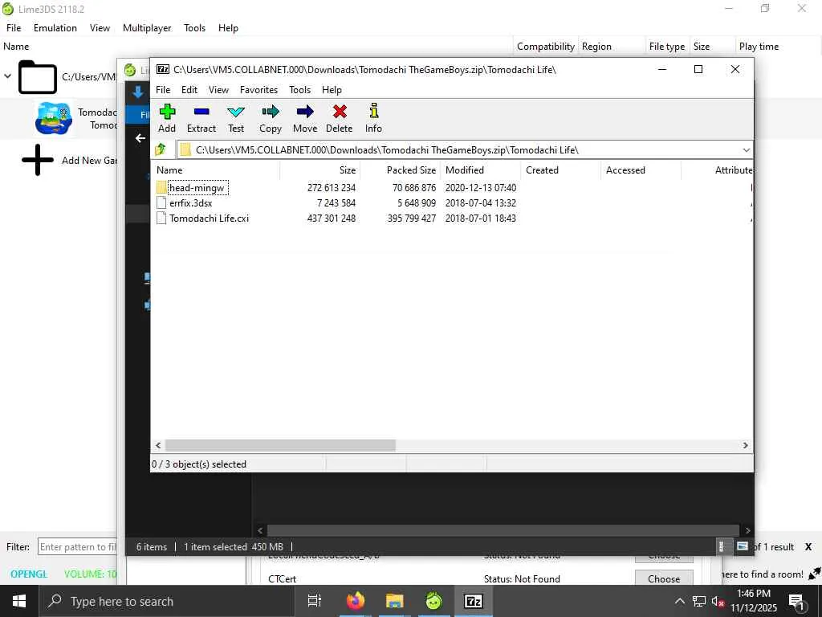Click the muted volume tray icon
Screen dimensions: 822x617
718,601
